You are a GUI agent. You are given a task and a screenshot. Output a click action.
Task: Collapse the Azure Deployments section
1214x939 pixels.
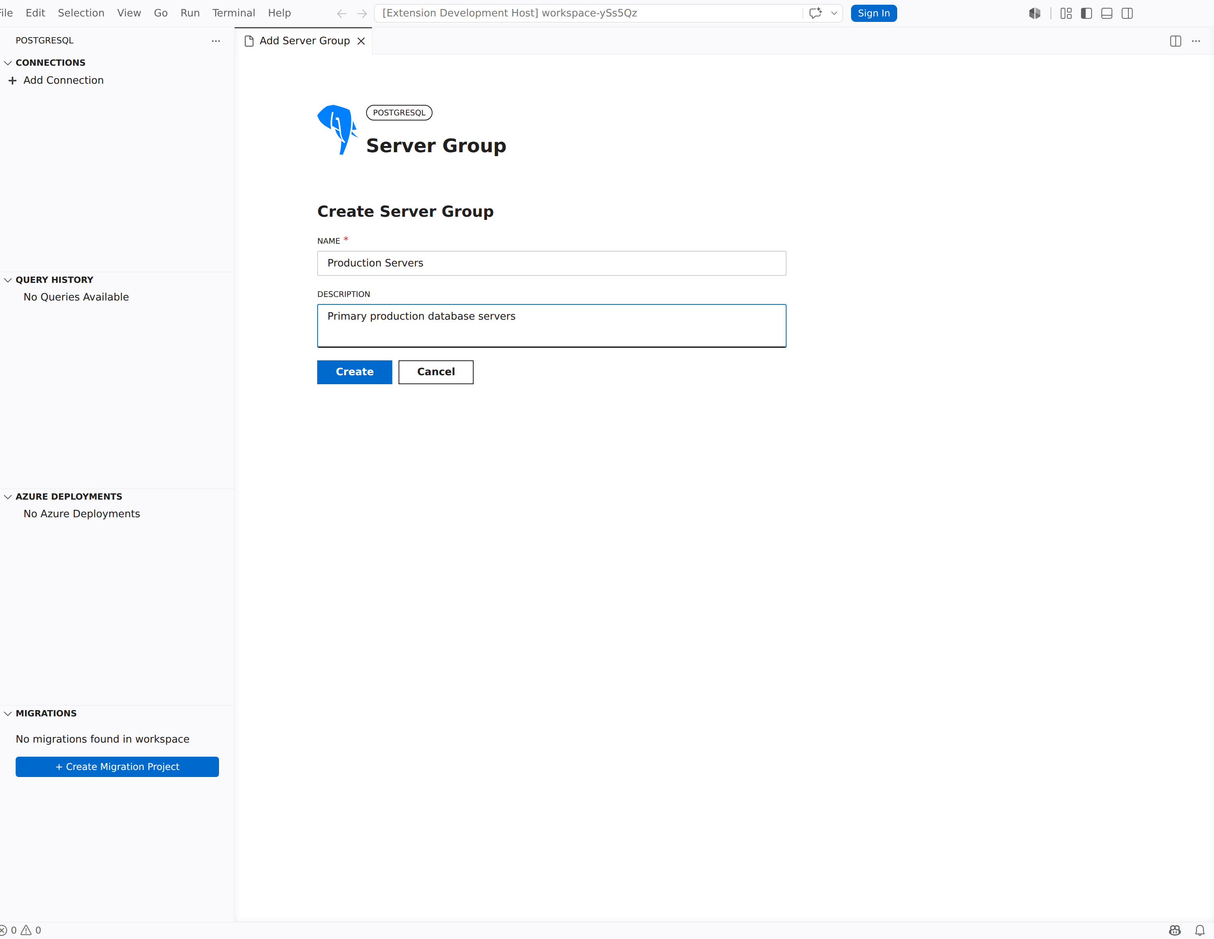point(8,497)
